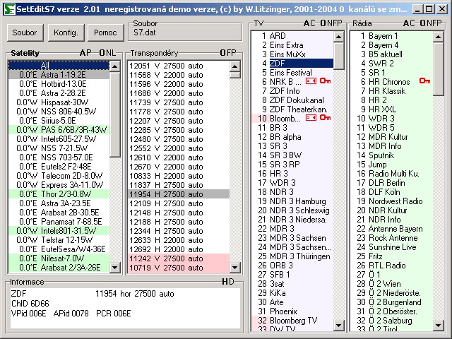
Task: Click the Konfig. button
Action: [x=66, y=32]
